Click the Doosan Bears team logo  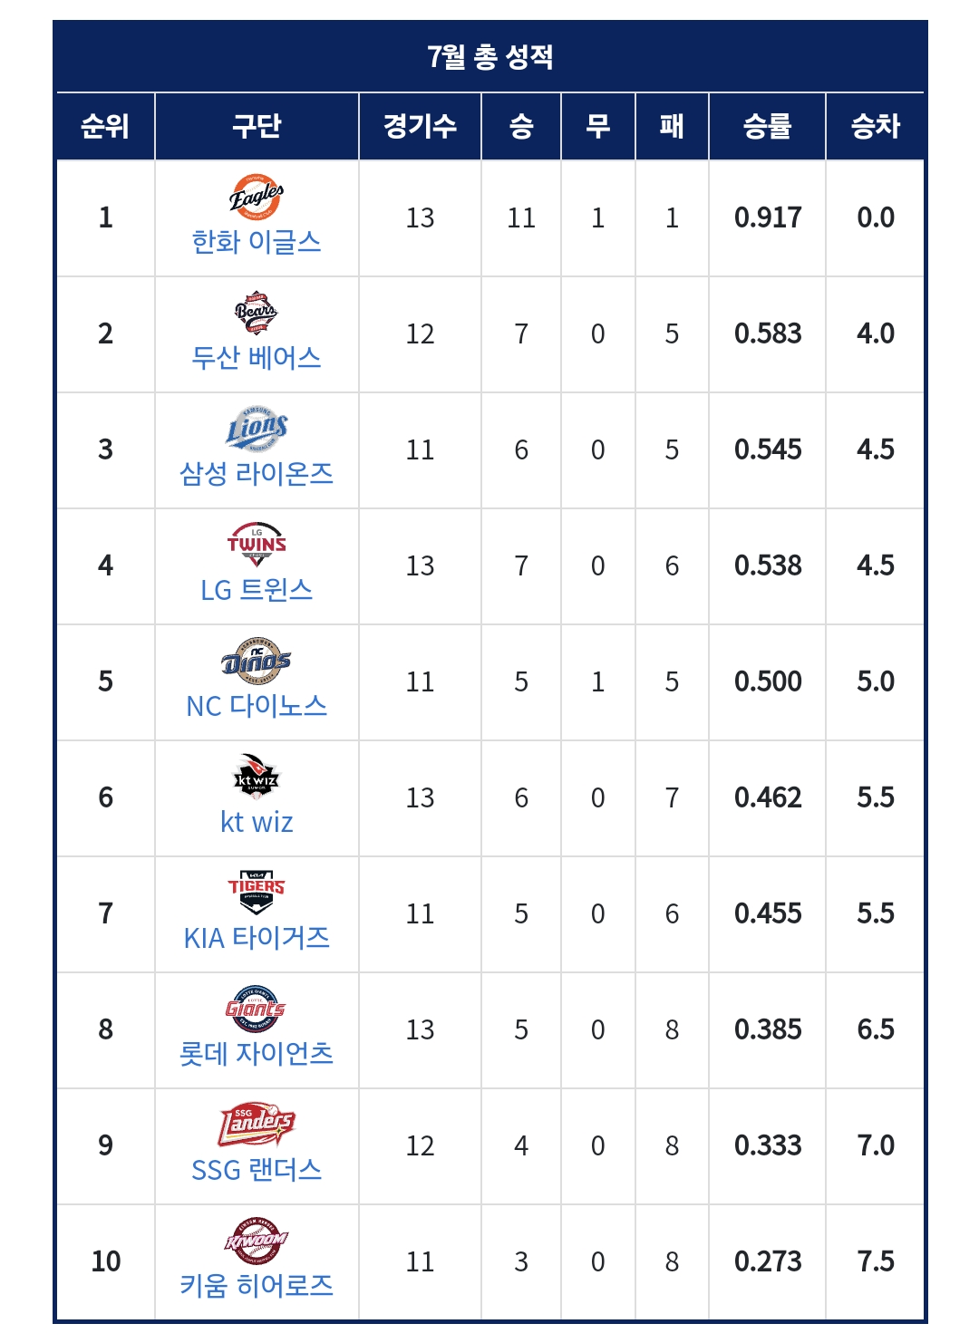point(257,313)
